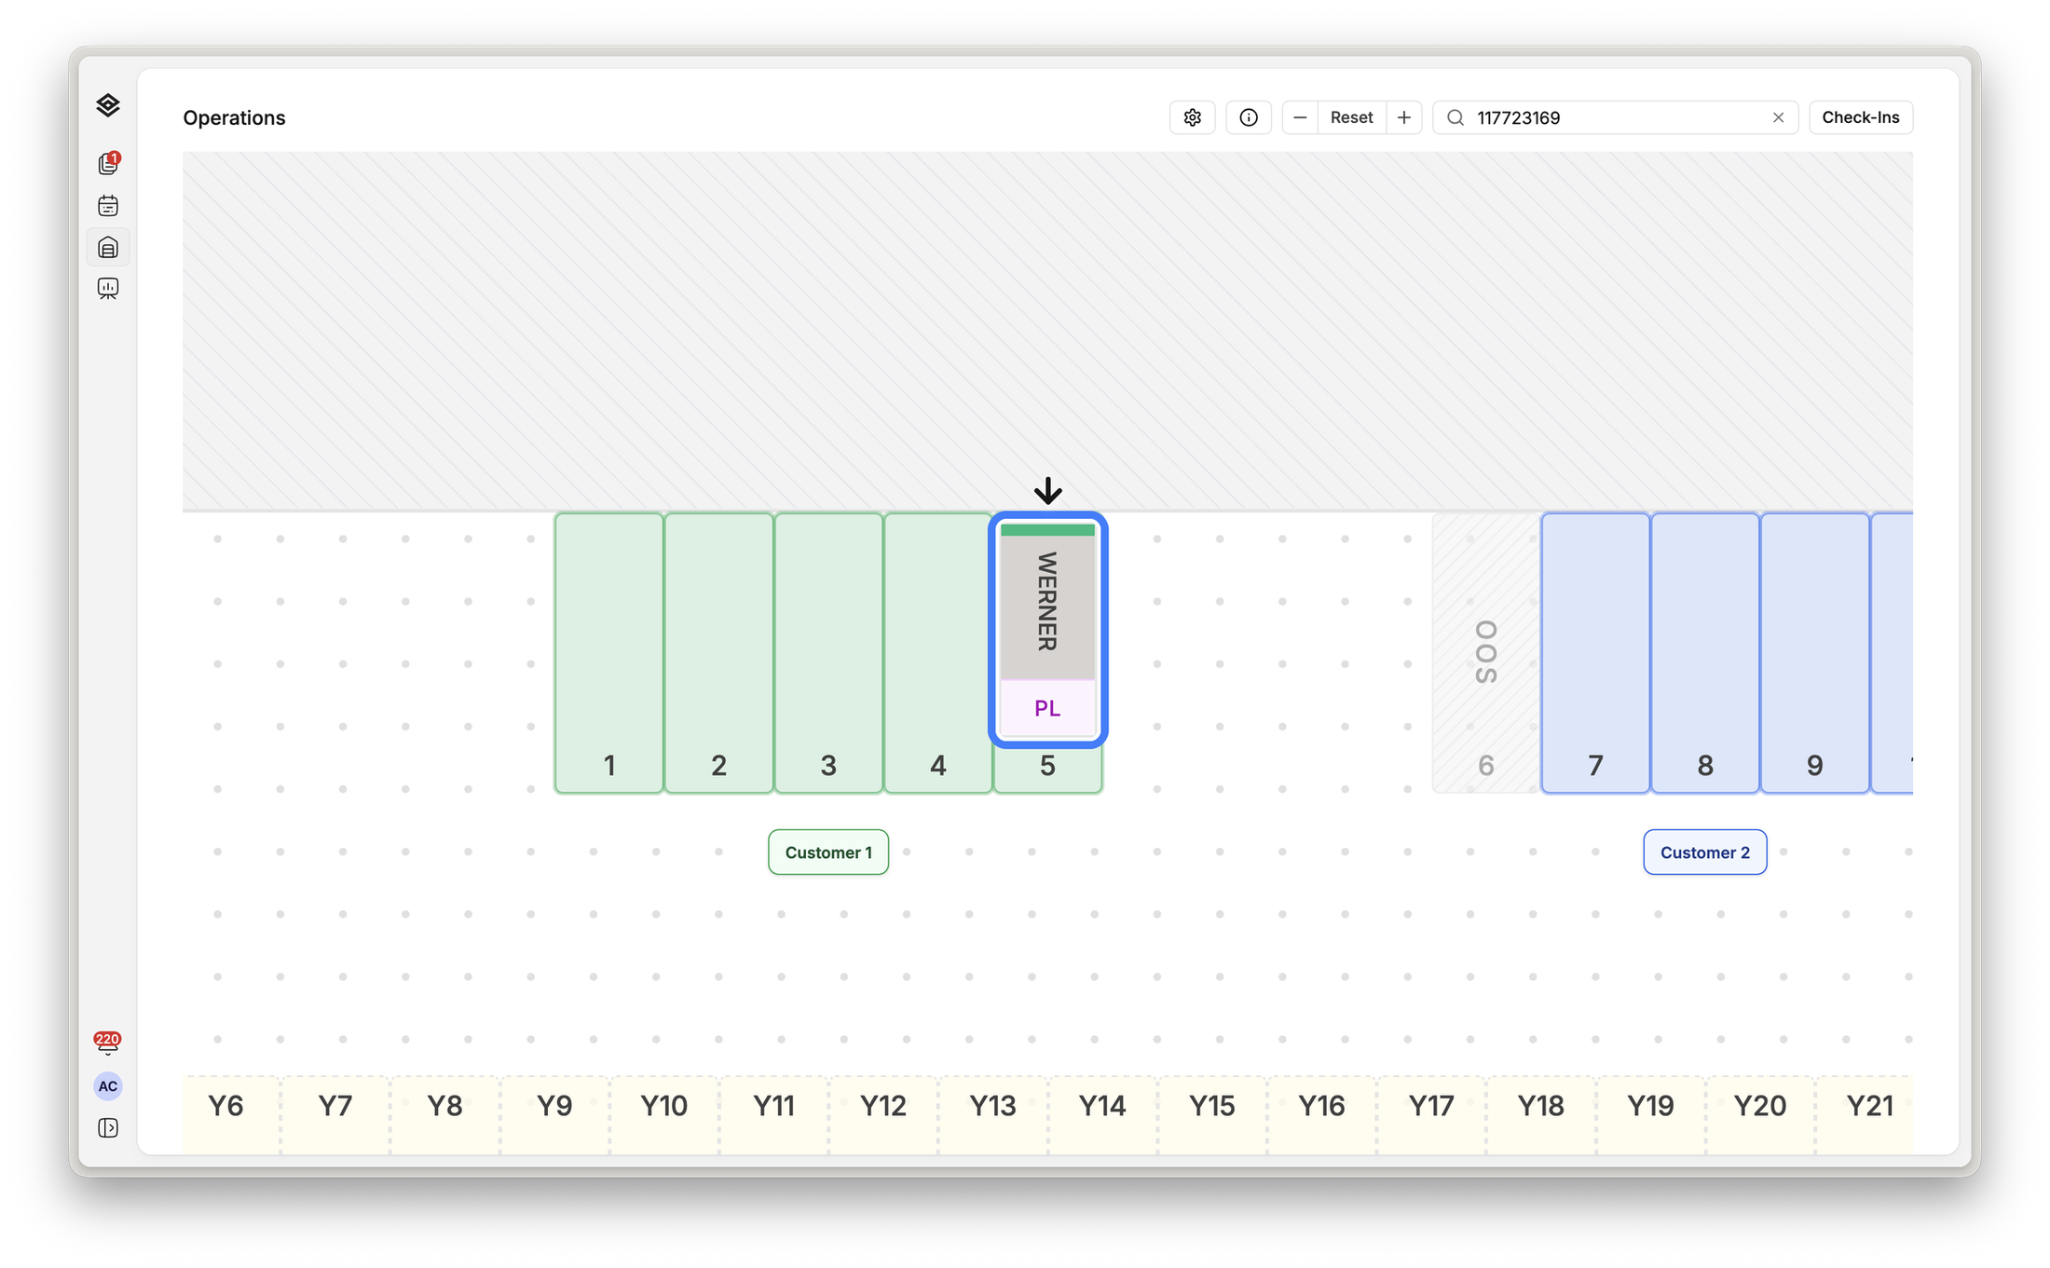Click the search magnifier icon
Viewport: 2050px width, 1268px height.
[1455, 117]
